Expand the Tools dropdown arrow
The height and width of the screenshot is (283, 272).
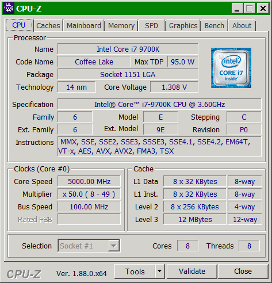click(x=160, y=271)
